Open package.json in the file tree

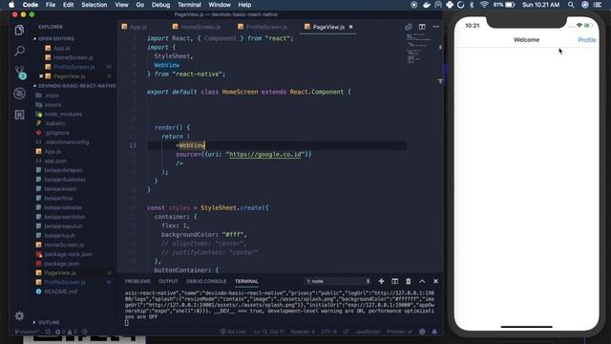point(61,264)
